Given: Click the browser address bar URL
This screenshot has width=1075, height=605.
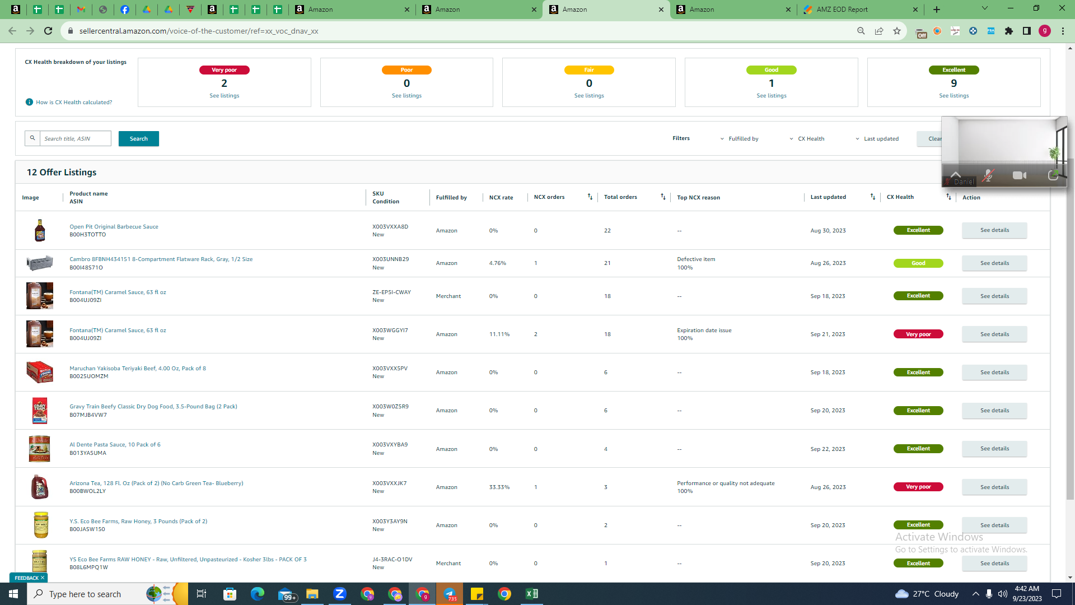Looking at the screenshot, I should [x=199, y=31].
